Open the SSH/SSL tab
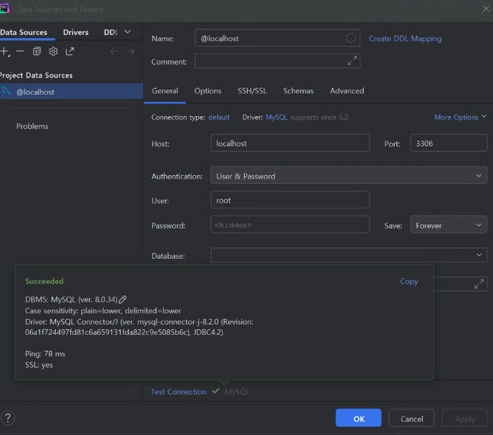The height and width of the screenshot is (435, 493). click(x=252, y=91)
